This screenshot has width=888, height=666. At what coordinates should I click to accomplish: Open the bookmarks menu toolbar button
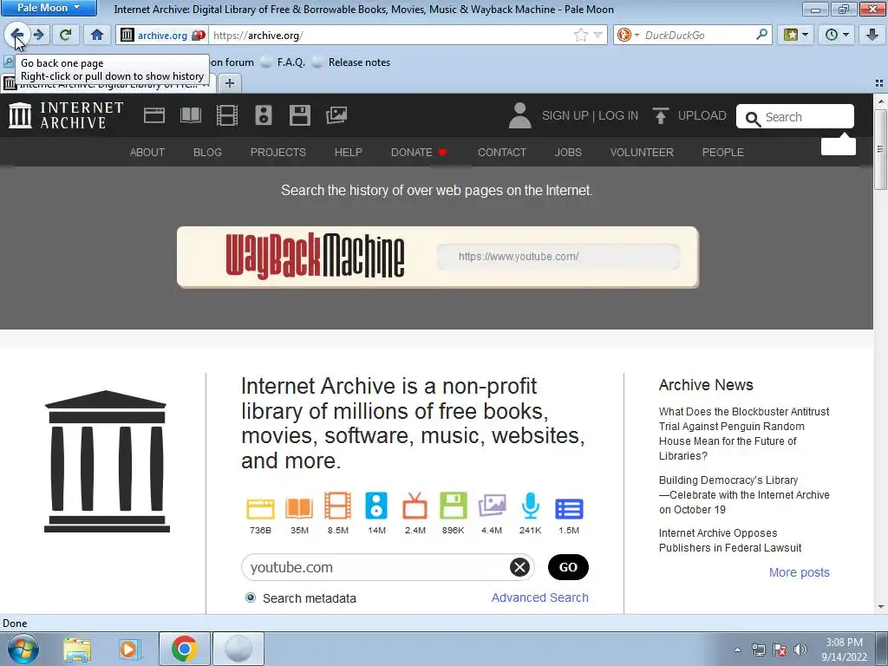(796, 35)
